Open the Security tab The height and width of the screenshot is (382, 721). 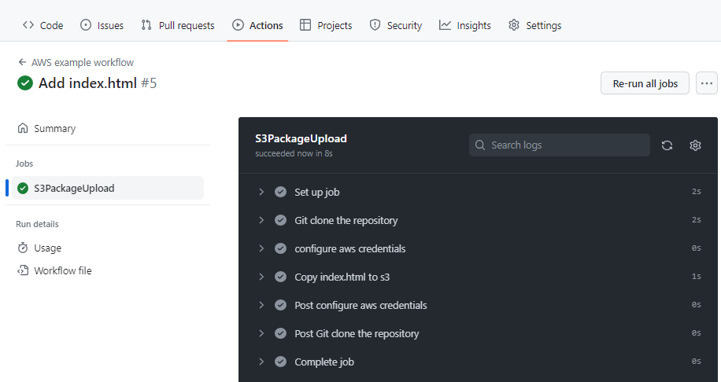click(x=395, y=25)
